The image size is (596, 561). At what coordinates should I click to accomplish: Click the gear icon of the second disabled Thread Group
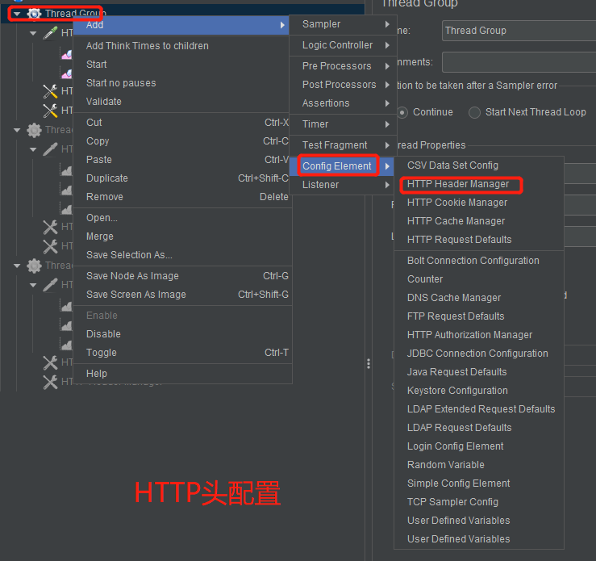pyautogui.click(x=34, y=130)
